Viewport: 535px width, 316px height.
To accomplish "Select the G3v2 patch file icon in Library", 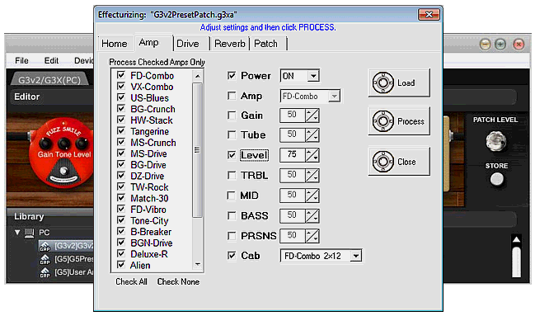I will point(45,246).
